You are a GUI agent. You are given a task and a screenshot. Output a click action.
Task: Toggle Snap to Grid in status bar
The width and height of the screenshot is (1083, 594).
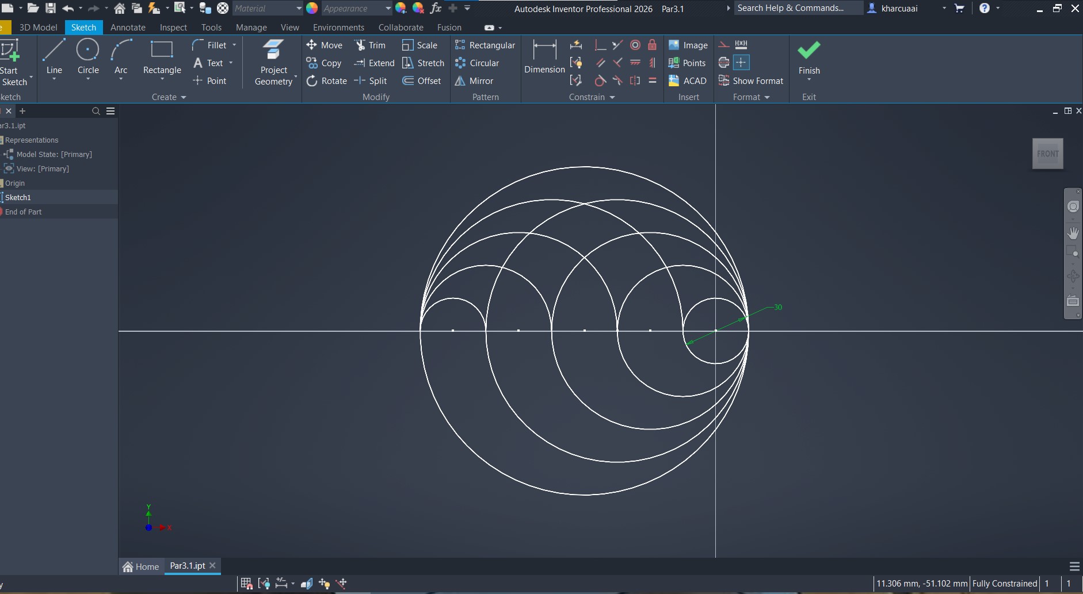click(246, 584)
